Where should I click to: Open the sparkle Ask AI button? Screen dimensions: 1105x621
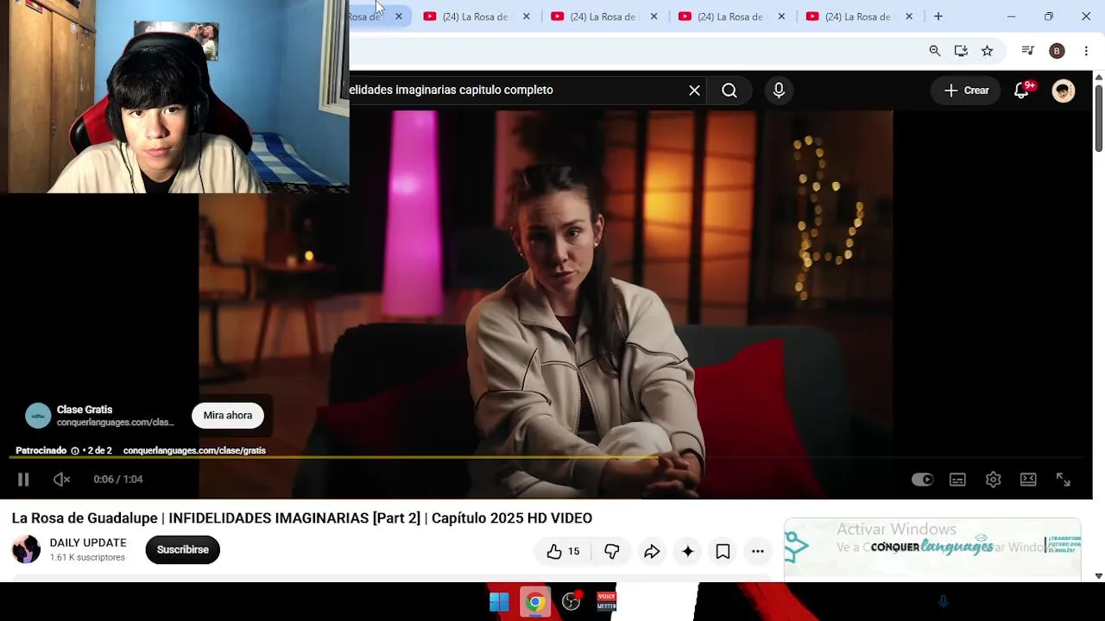[688, 551]
